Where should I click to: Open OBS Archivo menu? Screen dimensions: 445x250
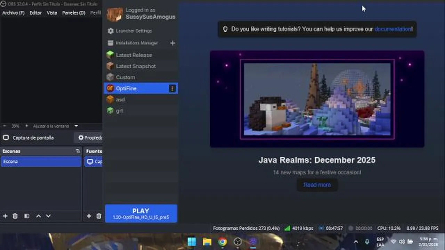pos(13,13)
